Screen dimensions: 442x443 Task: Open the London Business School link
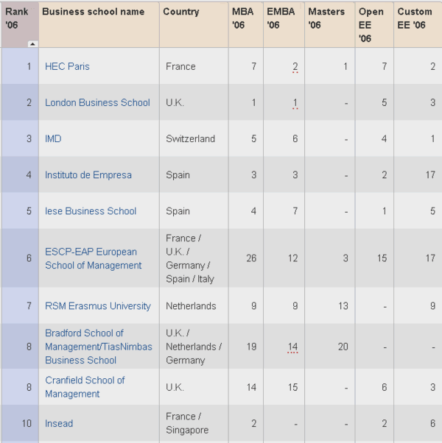pyautogui.click(x=97, y=102)
